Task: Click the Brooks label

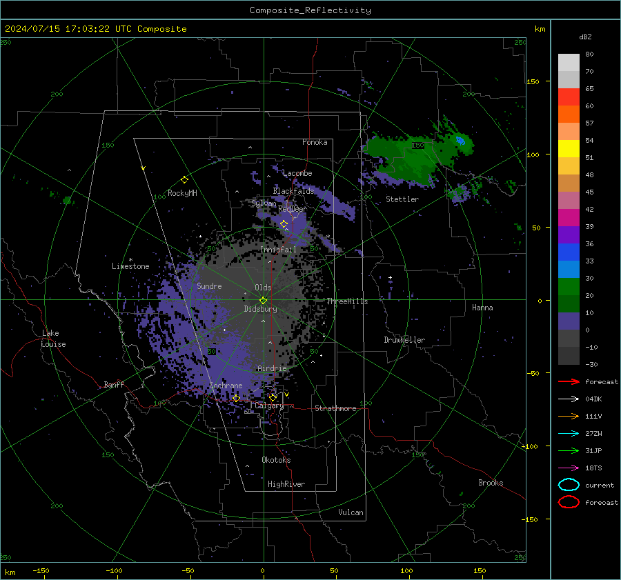Action: 491,483
